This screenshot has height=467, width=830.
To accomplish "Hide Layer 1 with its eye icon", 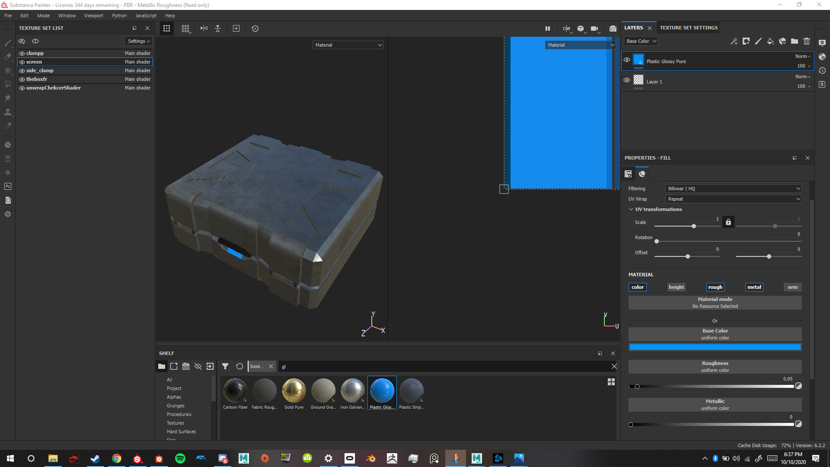I will coord(627,80).
